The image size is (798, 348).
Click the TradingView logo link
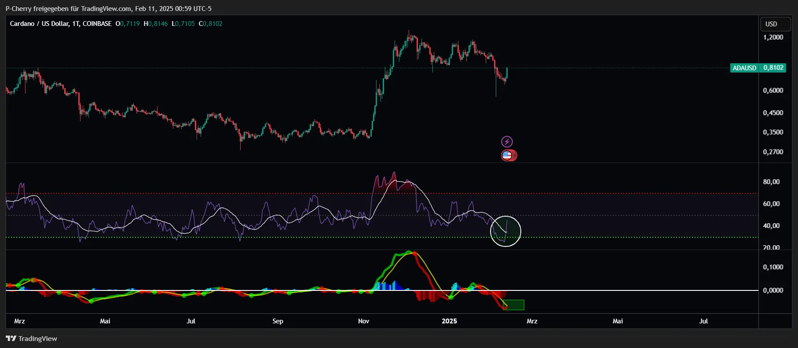coord(31,338)
